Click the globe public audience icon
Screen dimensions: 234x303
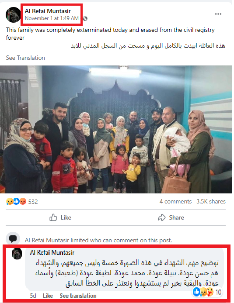(x=85, y=18)
